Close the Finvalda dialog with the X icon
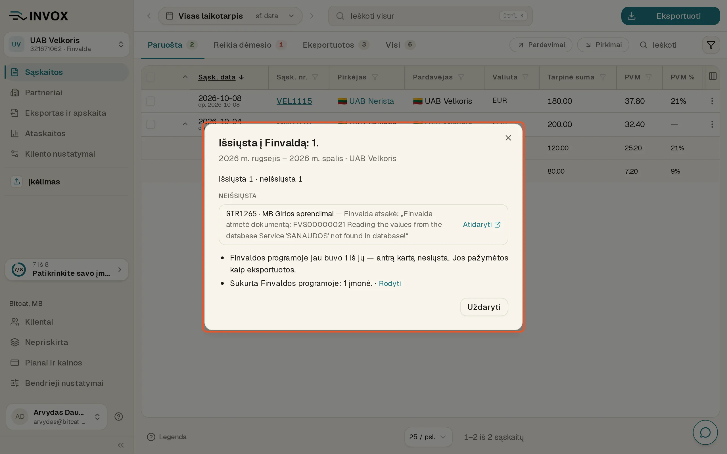Image resolution: width=727 pixels, height=454 pixels. click(x=508, y=138)
